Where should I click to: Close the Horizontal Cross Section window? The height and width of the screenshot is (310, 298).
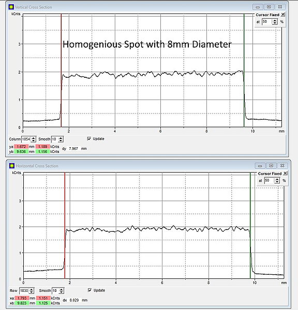click(x=282, y=166)
